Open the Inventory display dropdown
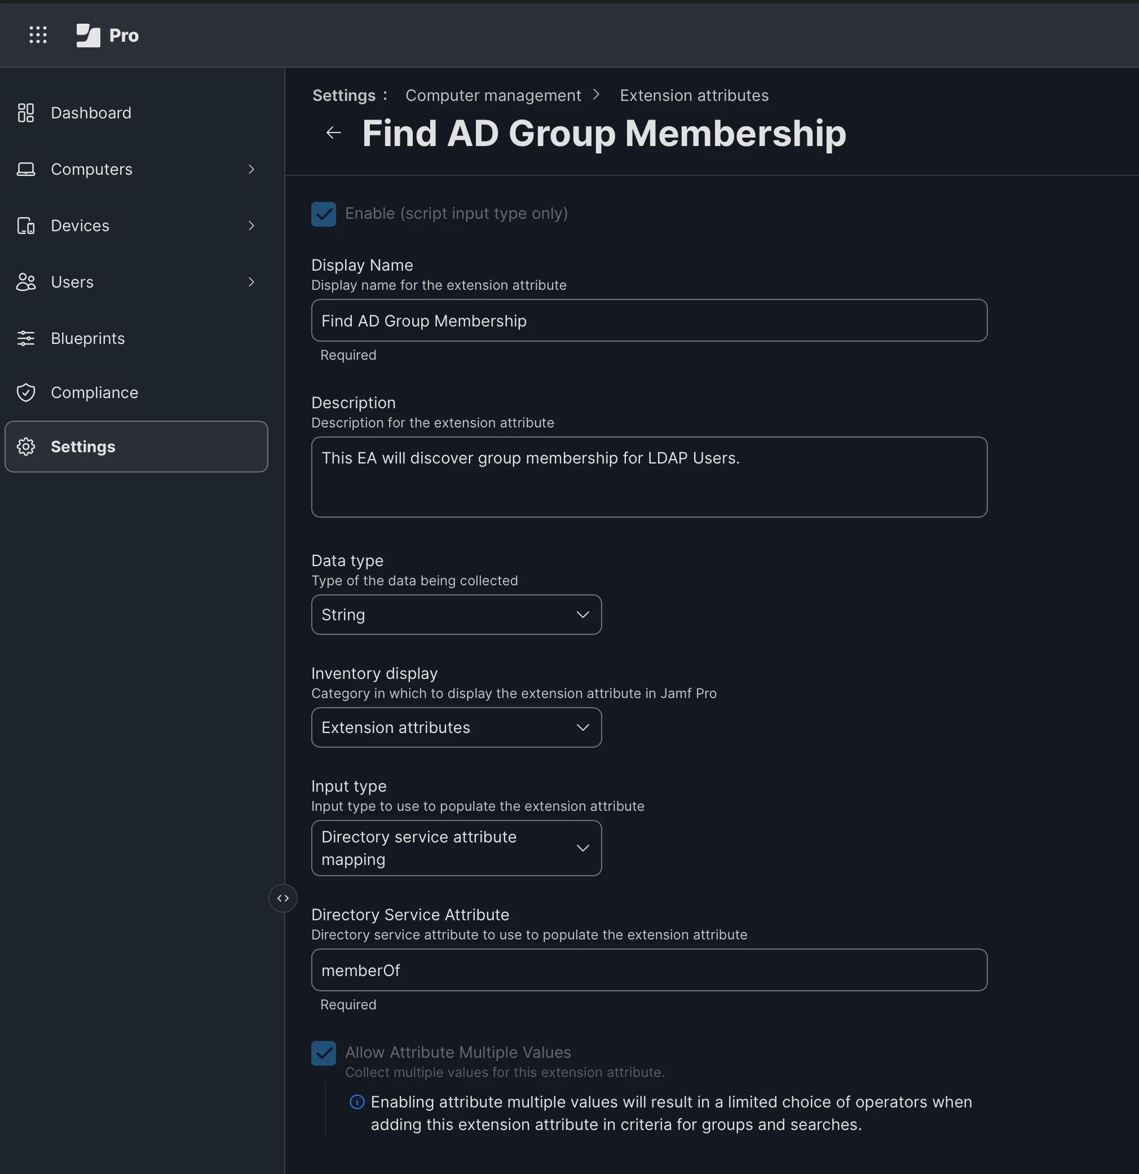Image resolution: width=1139 pixels, height=1174 pixels. tap(456, 727)
